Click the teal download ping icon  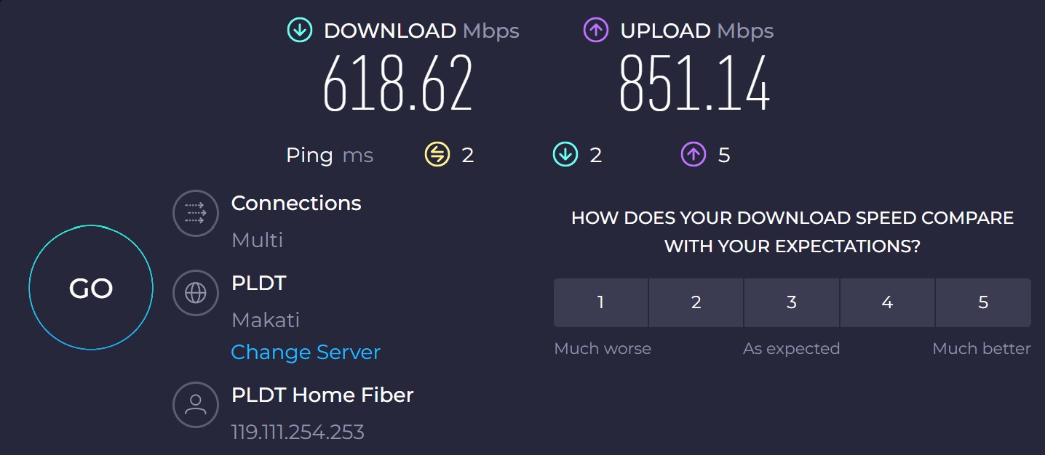(x=565, y=154)
